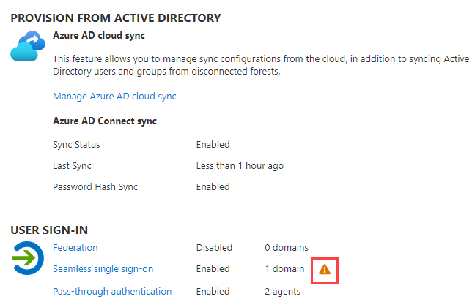The width and height of the screenshot is (472, 302).
Task: Click the Azure AD cloud sync icon
Action: tap(28, 46)
